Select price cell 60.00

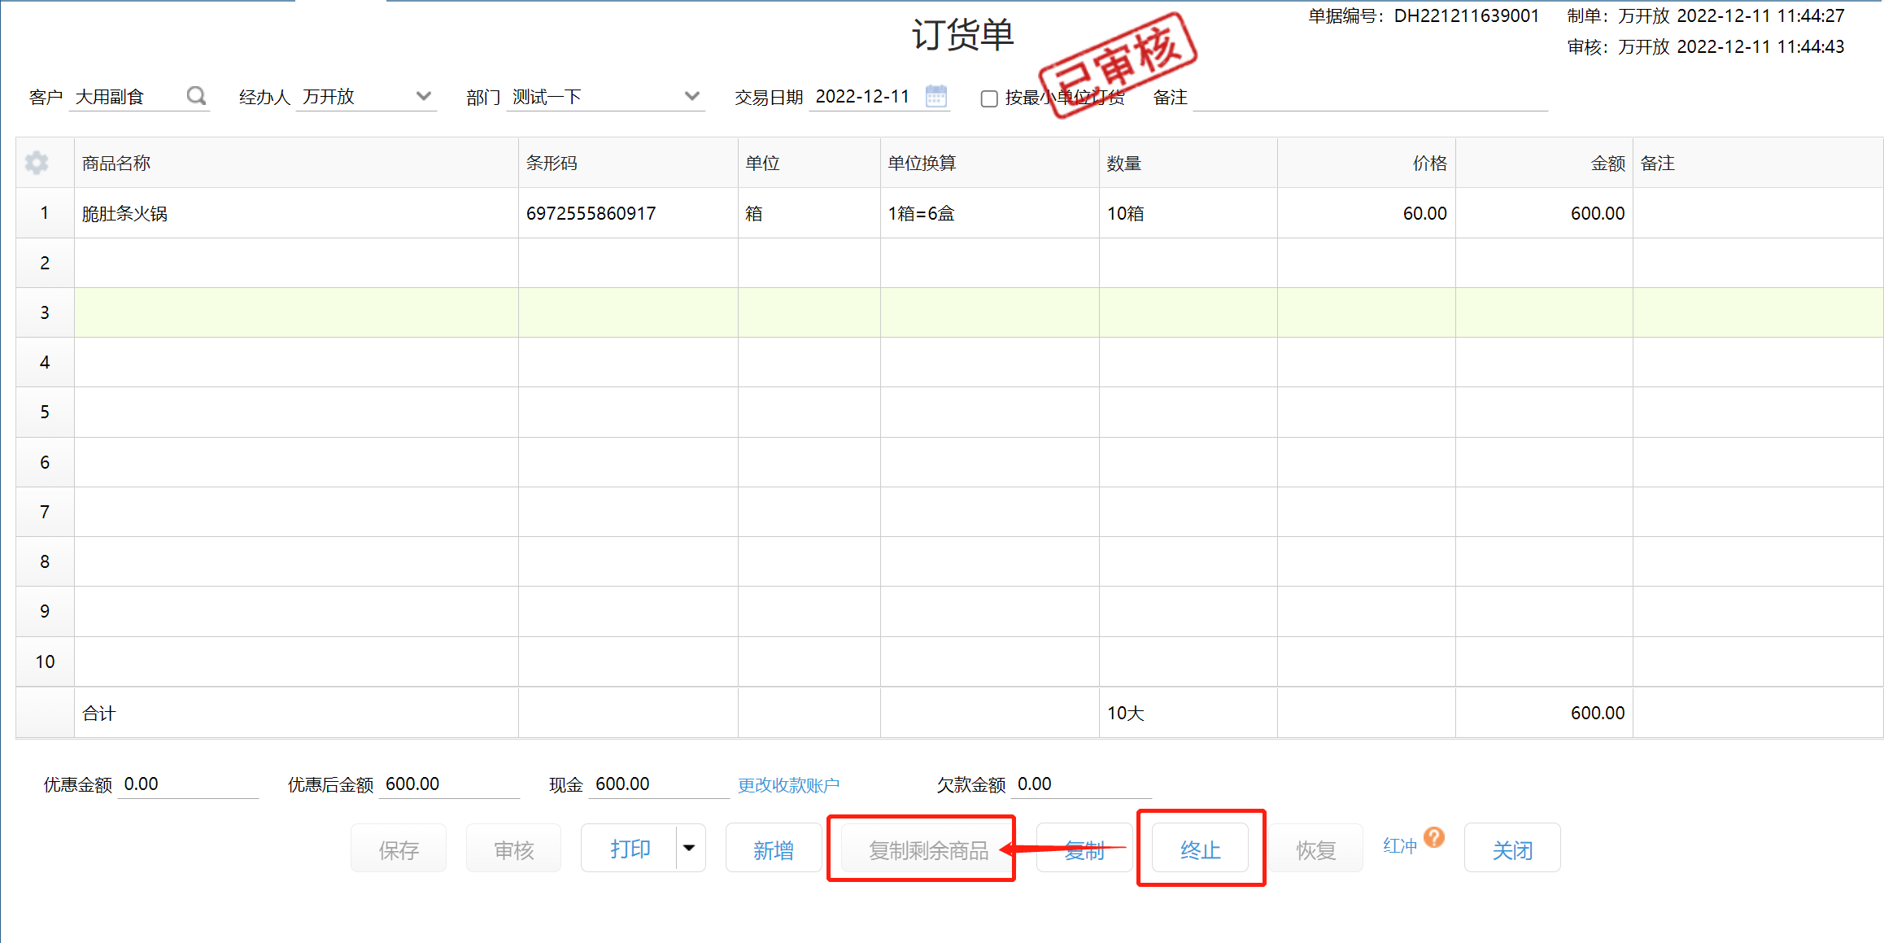point(1366,213)
